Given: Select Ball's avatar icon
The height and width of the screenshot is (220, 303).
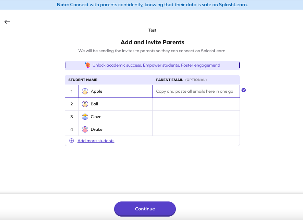Looking at the screenshot, I should click(x=85, y=104).
